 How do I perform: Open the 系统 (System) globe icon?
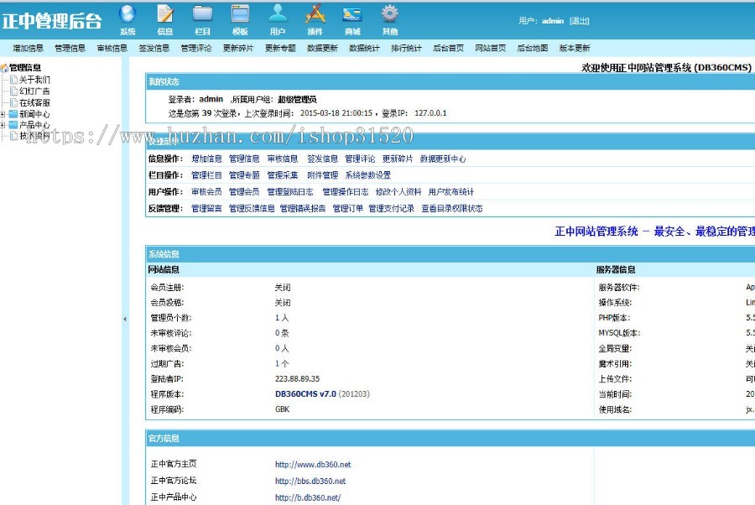[x=126, y=15]
